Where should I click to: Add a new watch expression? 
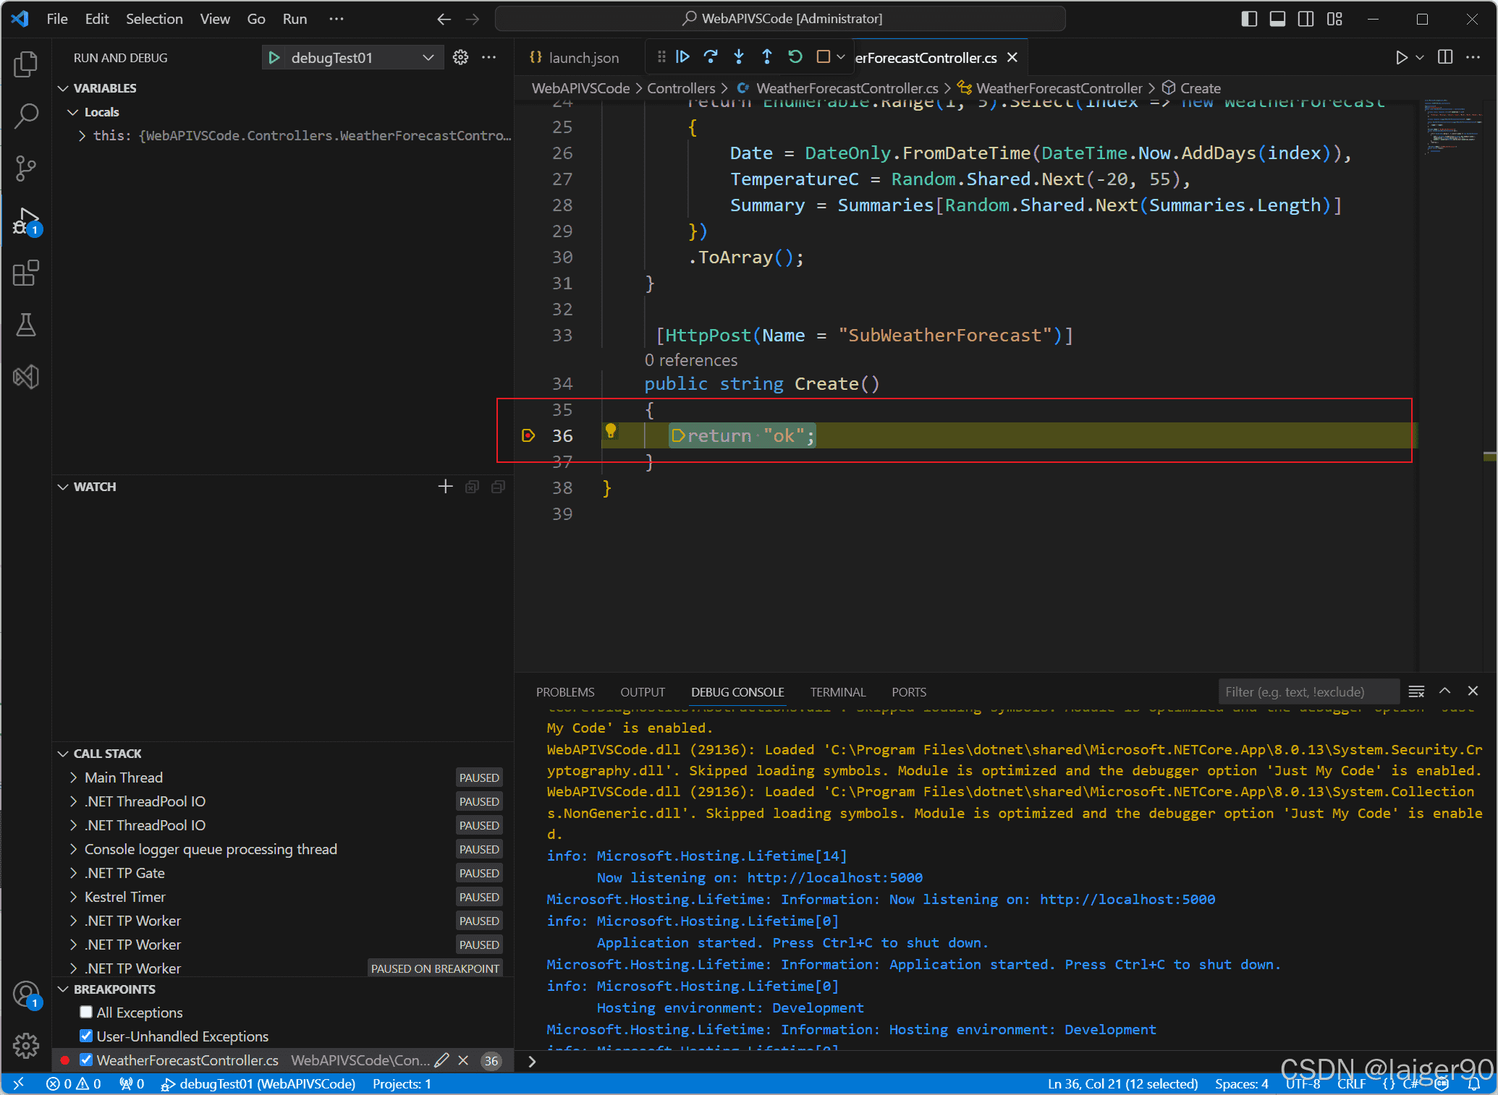445,487
